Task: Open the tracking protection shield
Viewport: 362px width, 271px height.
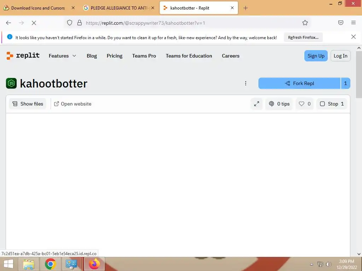Action: click(70, 23)
